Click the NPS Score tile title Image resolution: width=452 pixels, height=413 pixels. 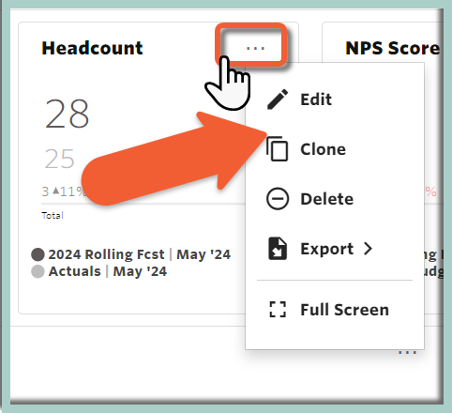point(393,48)
